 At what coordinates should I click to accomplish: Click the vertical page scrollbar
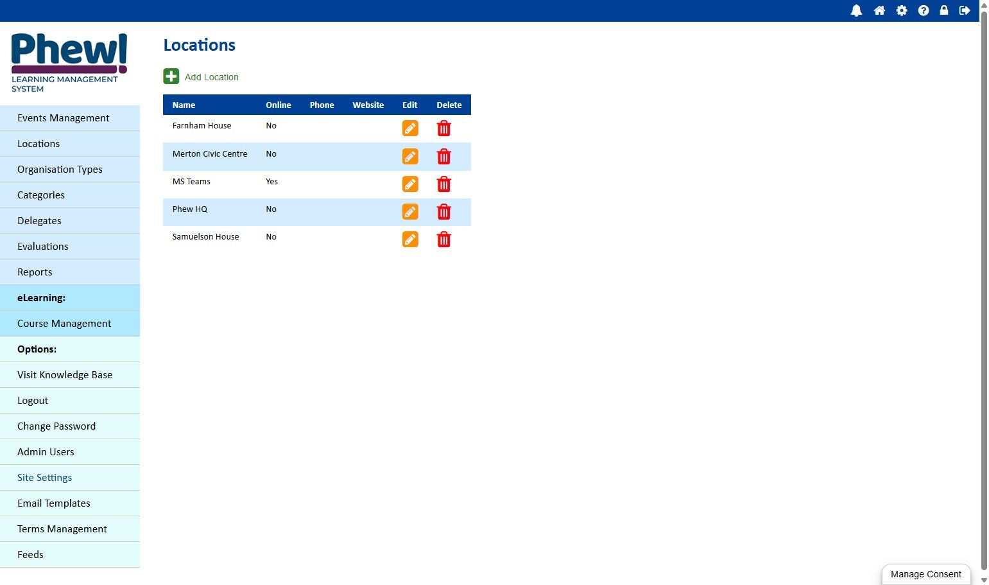984,292
